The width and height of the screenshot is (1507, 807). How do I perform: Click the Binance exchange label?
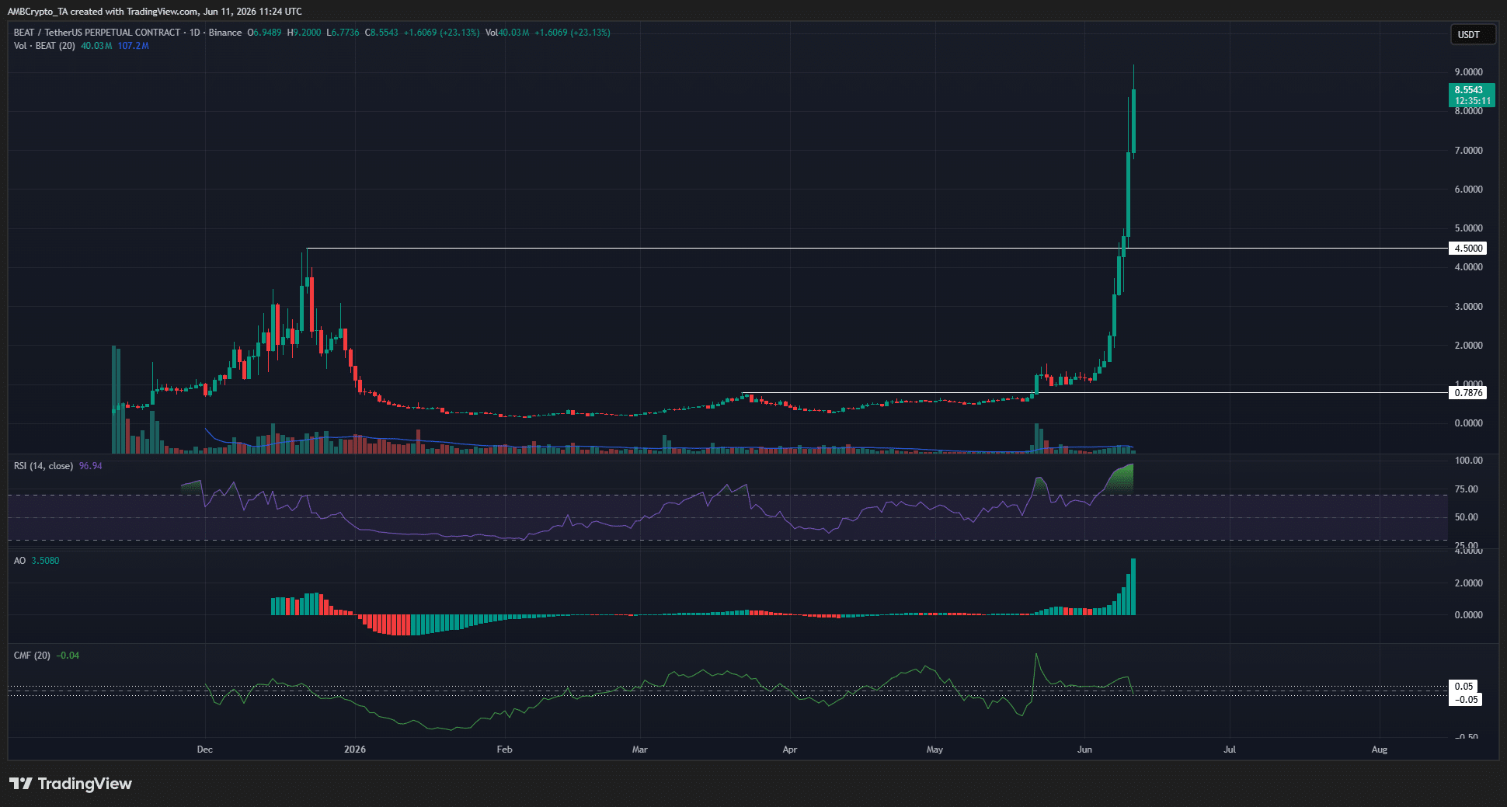point(225,33)
